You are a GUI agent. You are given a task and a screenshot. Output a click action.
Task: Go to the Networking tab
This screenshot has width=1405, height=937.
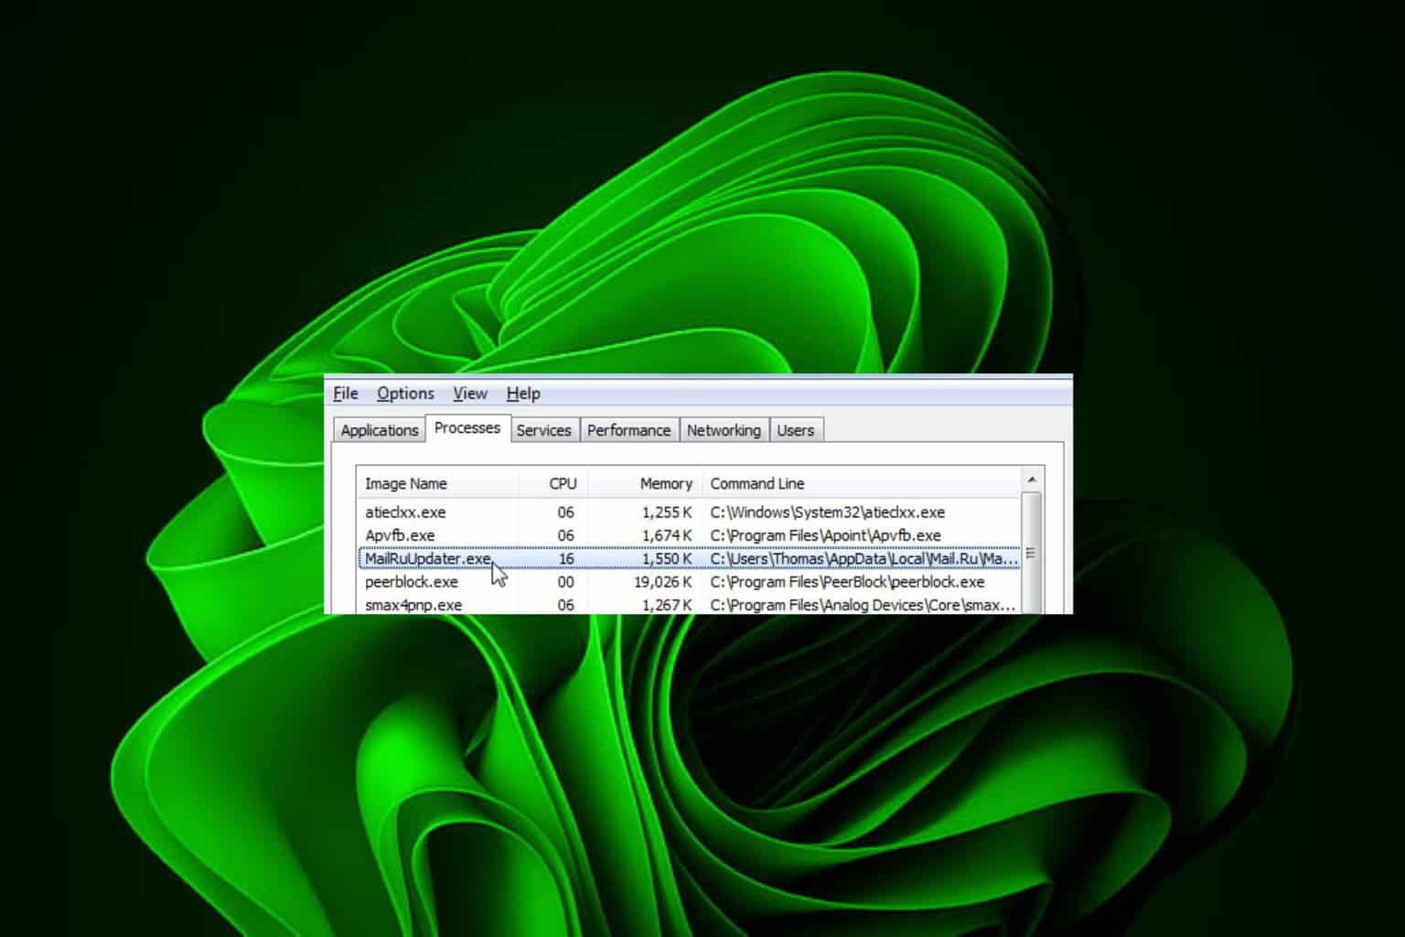click(724, 430)
